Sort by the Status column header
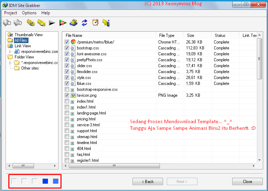 click(226, 35)
